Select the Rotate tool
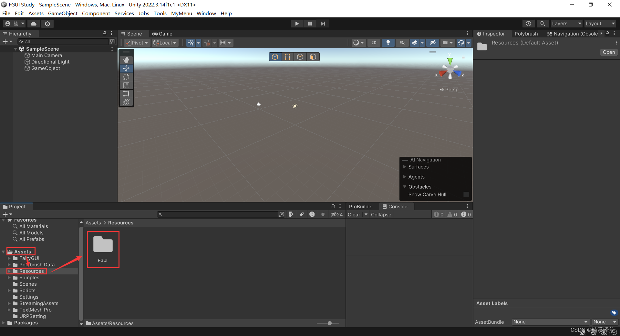 pyautogui.click(x=126, y=77)
